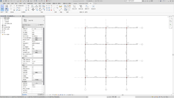The image size is (174, 98).
Task: Click the text A icon in quick access toolbar
Action: pos(28,1)
